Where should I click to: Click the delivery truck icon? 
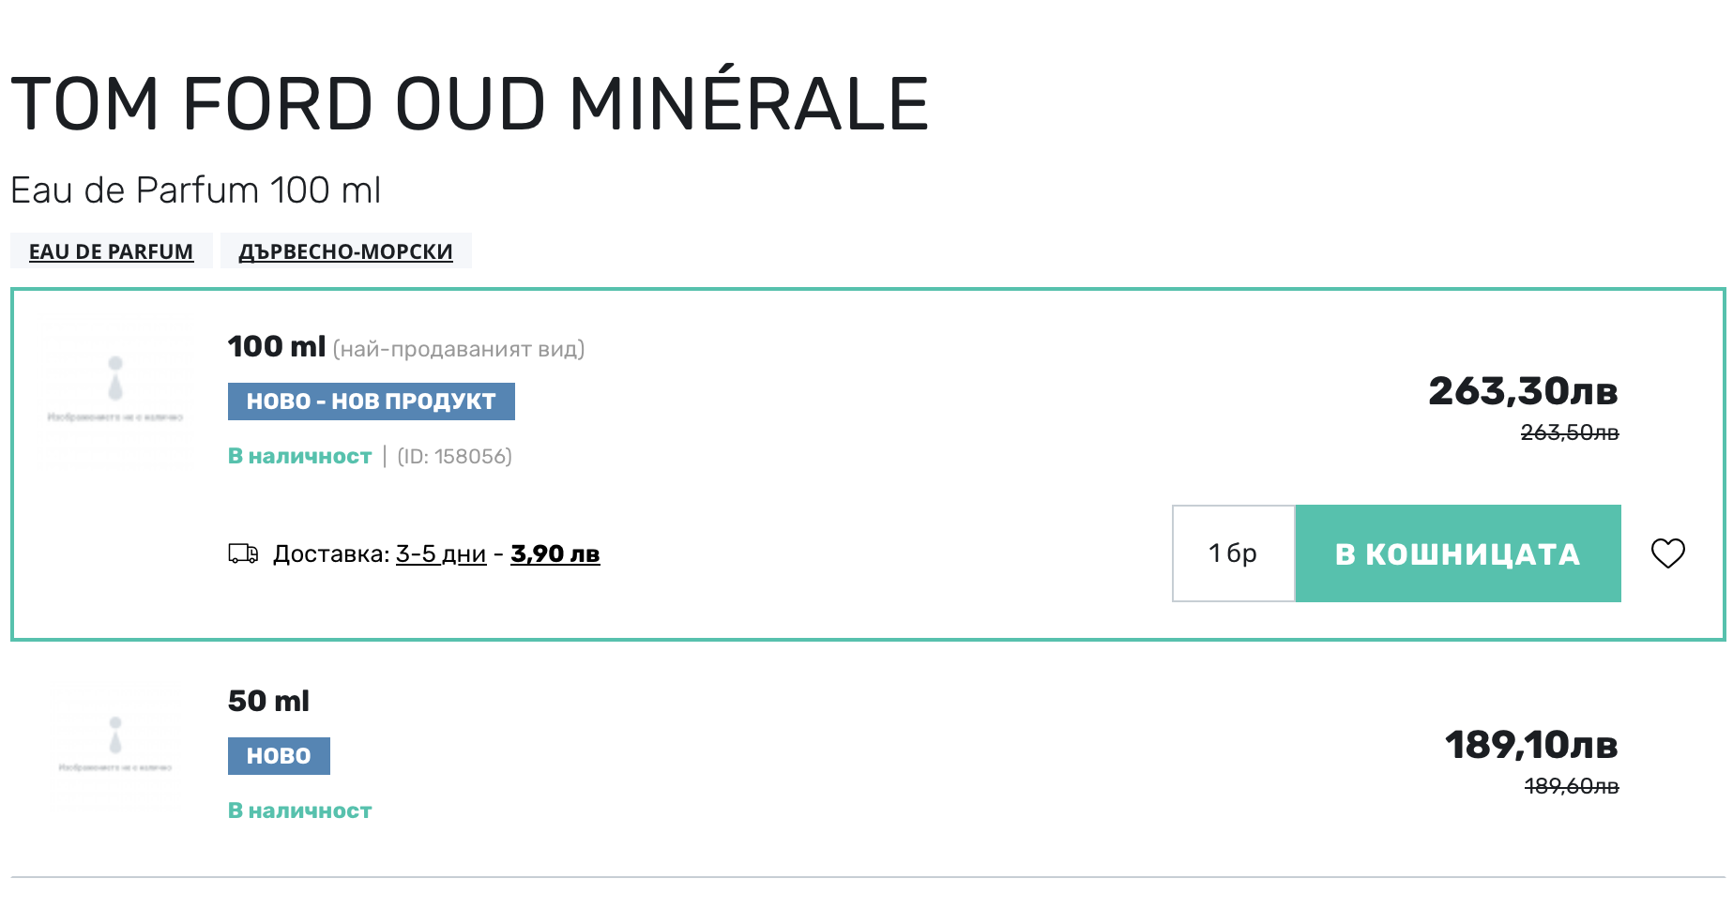(x=243, y=553)
